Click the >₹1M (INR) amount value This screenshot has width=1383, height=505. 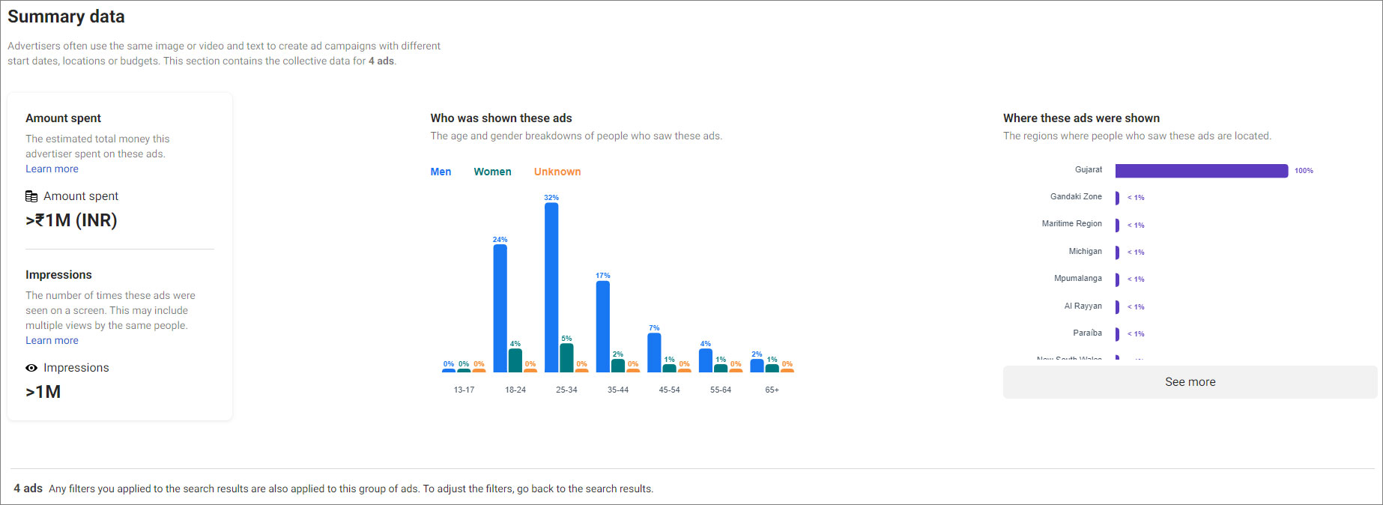71,220
